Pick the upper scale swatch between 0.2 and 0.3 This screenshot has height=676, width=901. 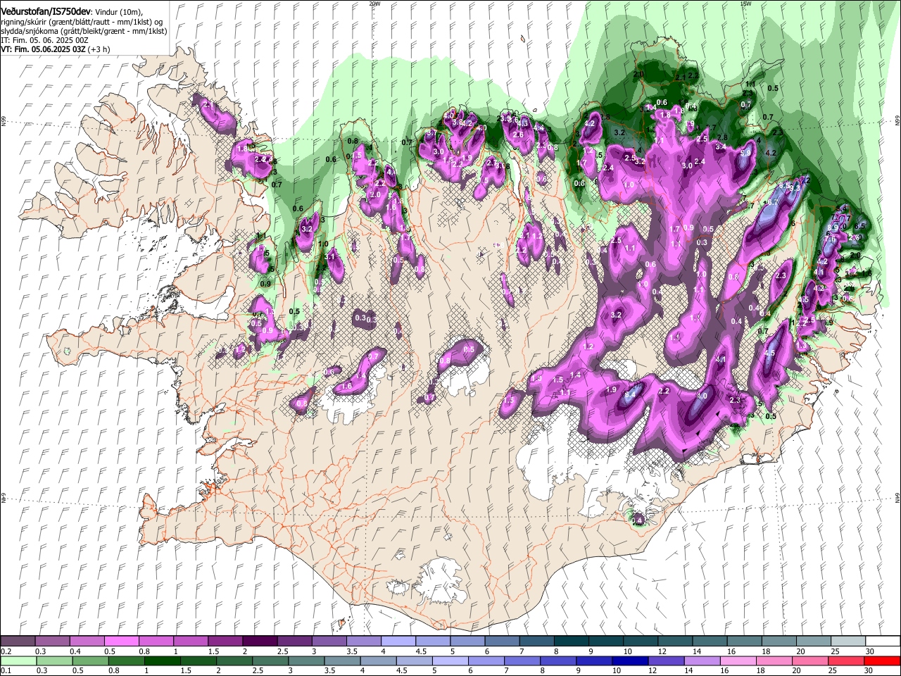click(18, 641)
